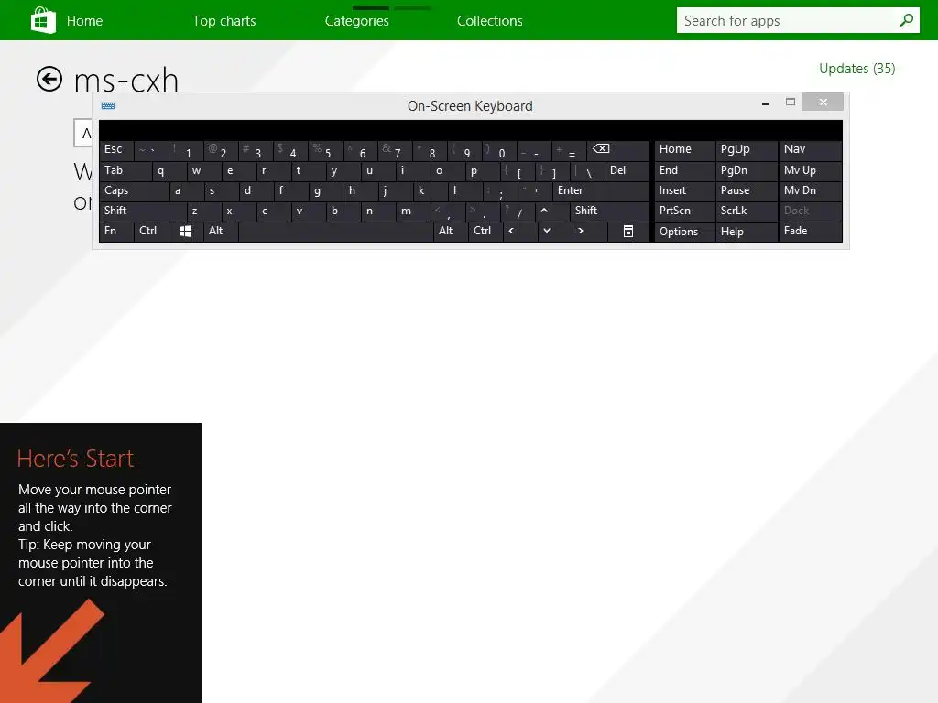Click the Esc key
The width and height of the screenshot is (938, 703).
(x=116, y=150)
